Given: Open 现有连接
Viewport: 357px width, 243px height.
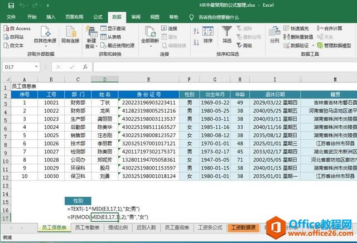Looking at the screenshot, I should coord(70,35).
